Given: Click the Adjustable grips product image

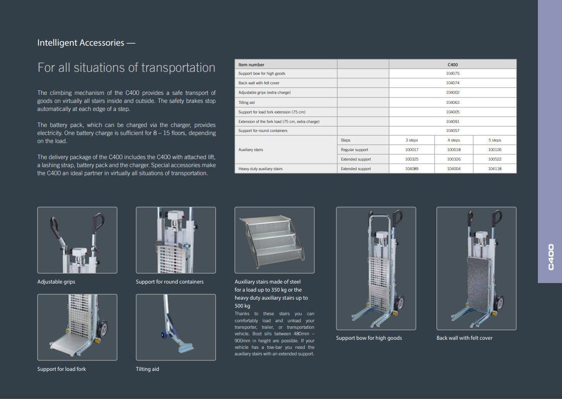Looking at the screenshot, I should 77,240.
